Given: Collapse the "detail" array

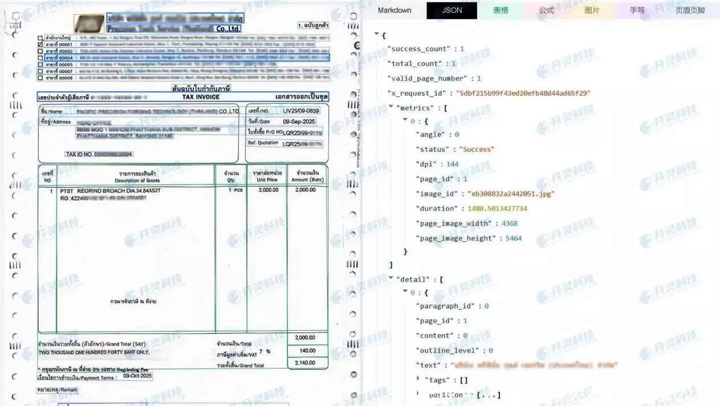Looking at the screenshot, I should pos(390,279).
